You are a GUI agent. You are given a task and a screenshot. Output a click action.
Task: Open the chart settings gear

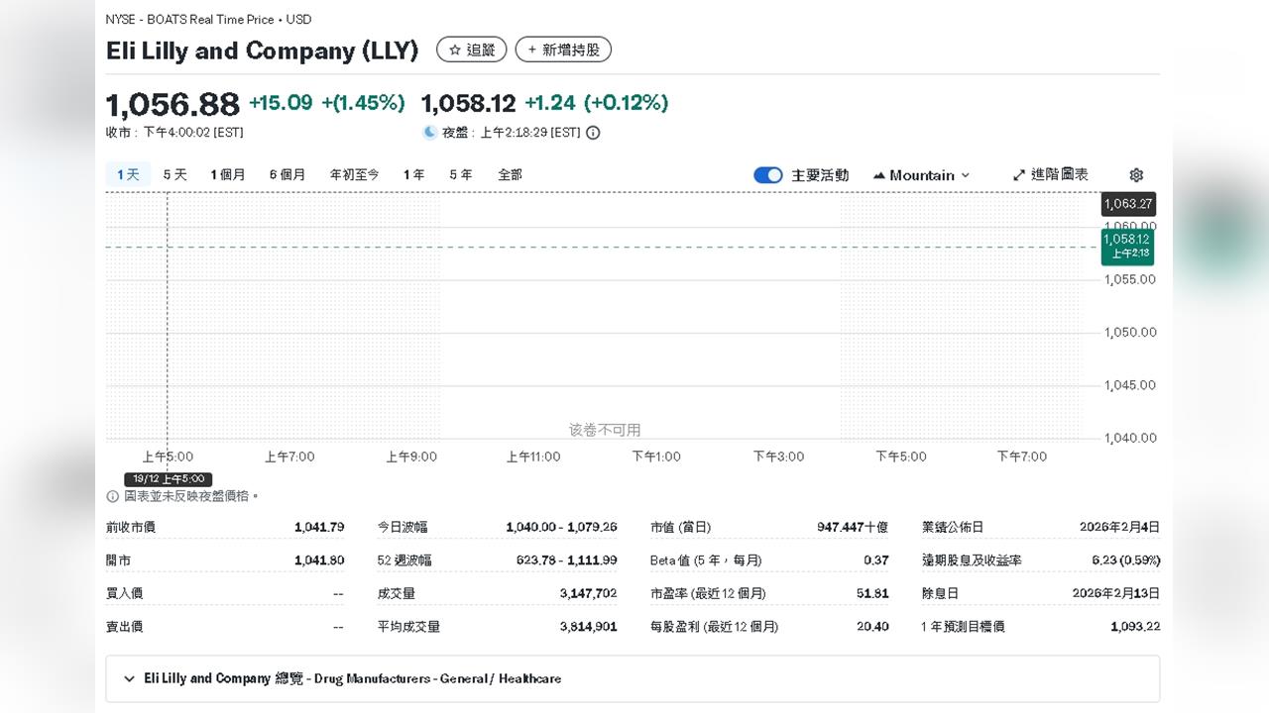click(x=1136, y=174)
